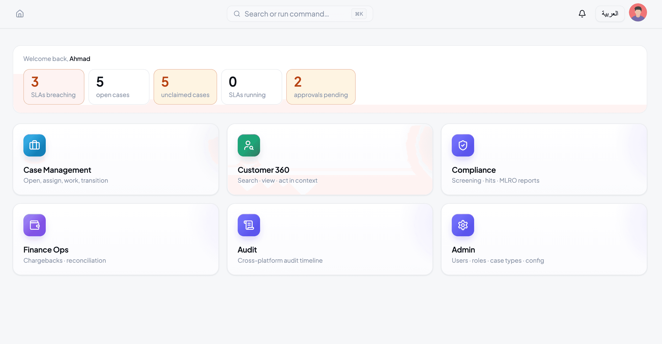
Task: Click the Customer 360 person-search icon
Action: pyautogui.click(x=249, y=145)
